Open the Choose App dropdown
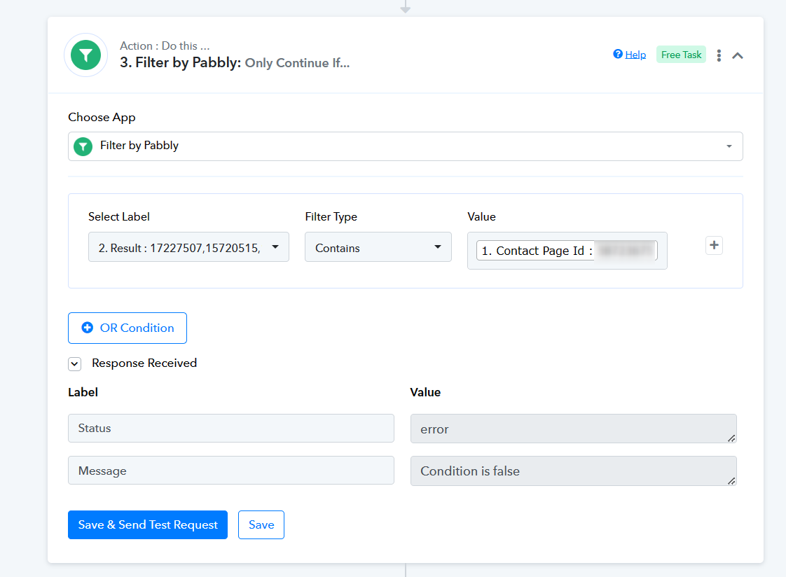 point(405,146)
